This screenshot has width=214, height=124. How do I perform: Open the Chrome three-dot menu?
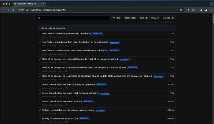tap(211, 10)
